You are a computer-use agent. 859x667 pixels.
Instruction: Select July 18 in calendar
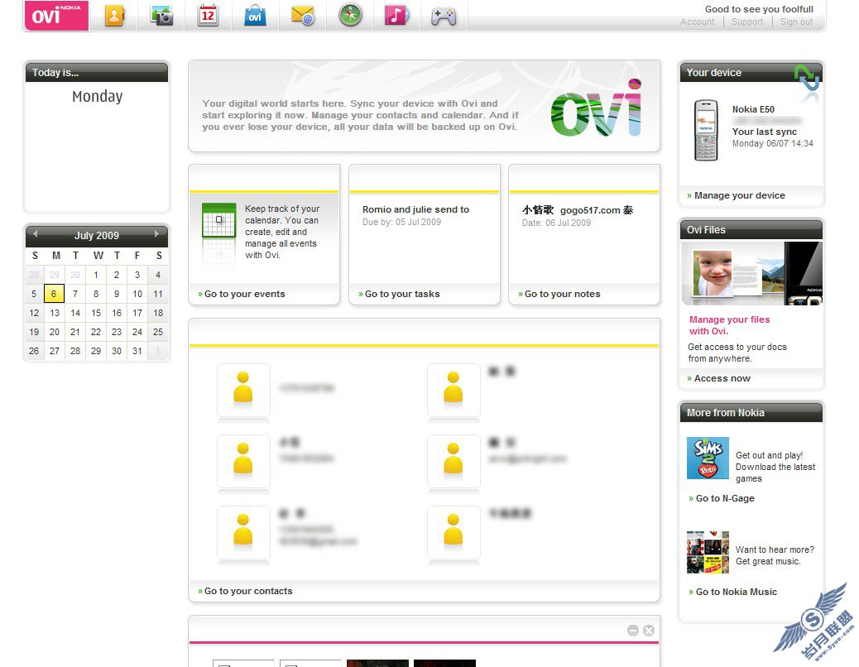coord(158,313)
